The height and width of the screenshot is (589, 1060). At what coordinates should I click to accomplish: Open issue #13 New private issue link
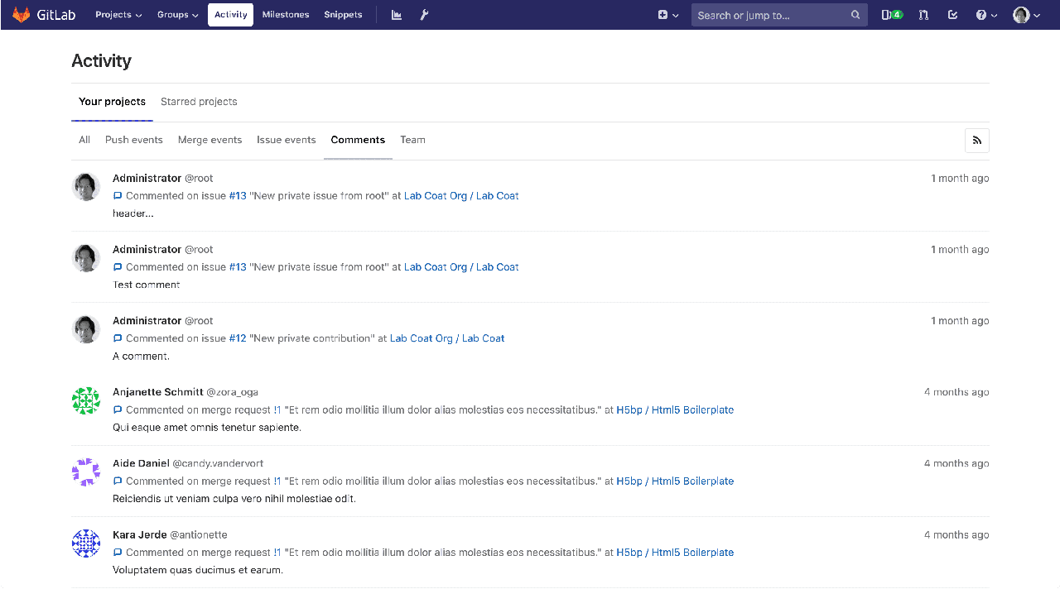pos(238,195)
